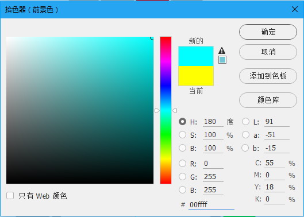Select the G green radio button
The width and height of the screenshot is (304, 217).
tap(182, 176)
